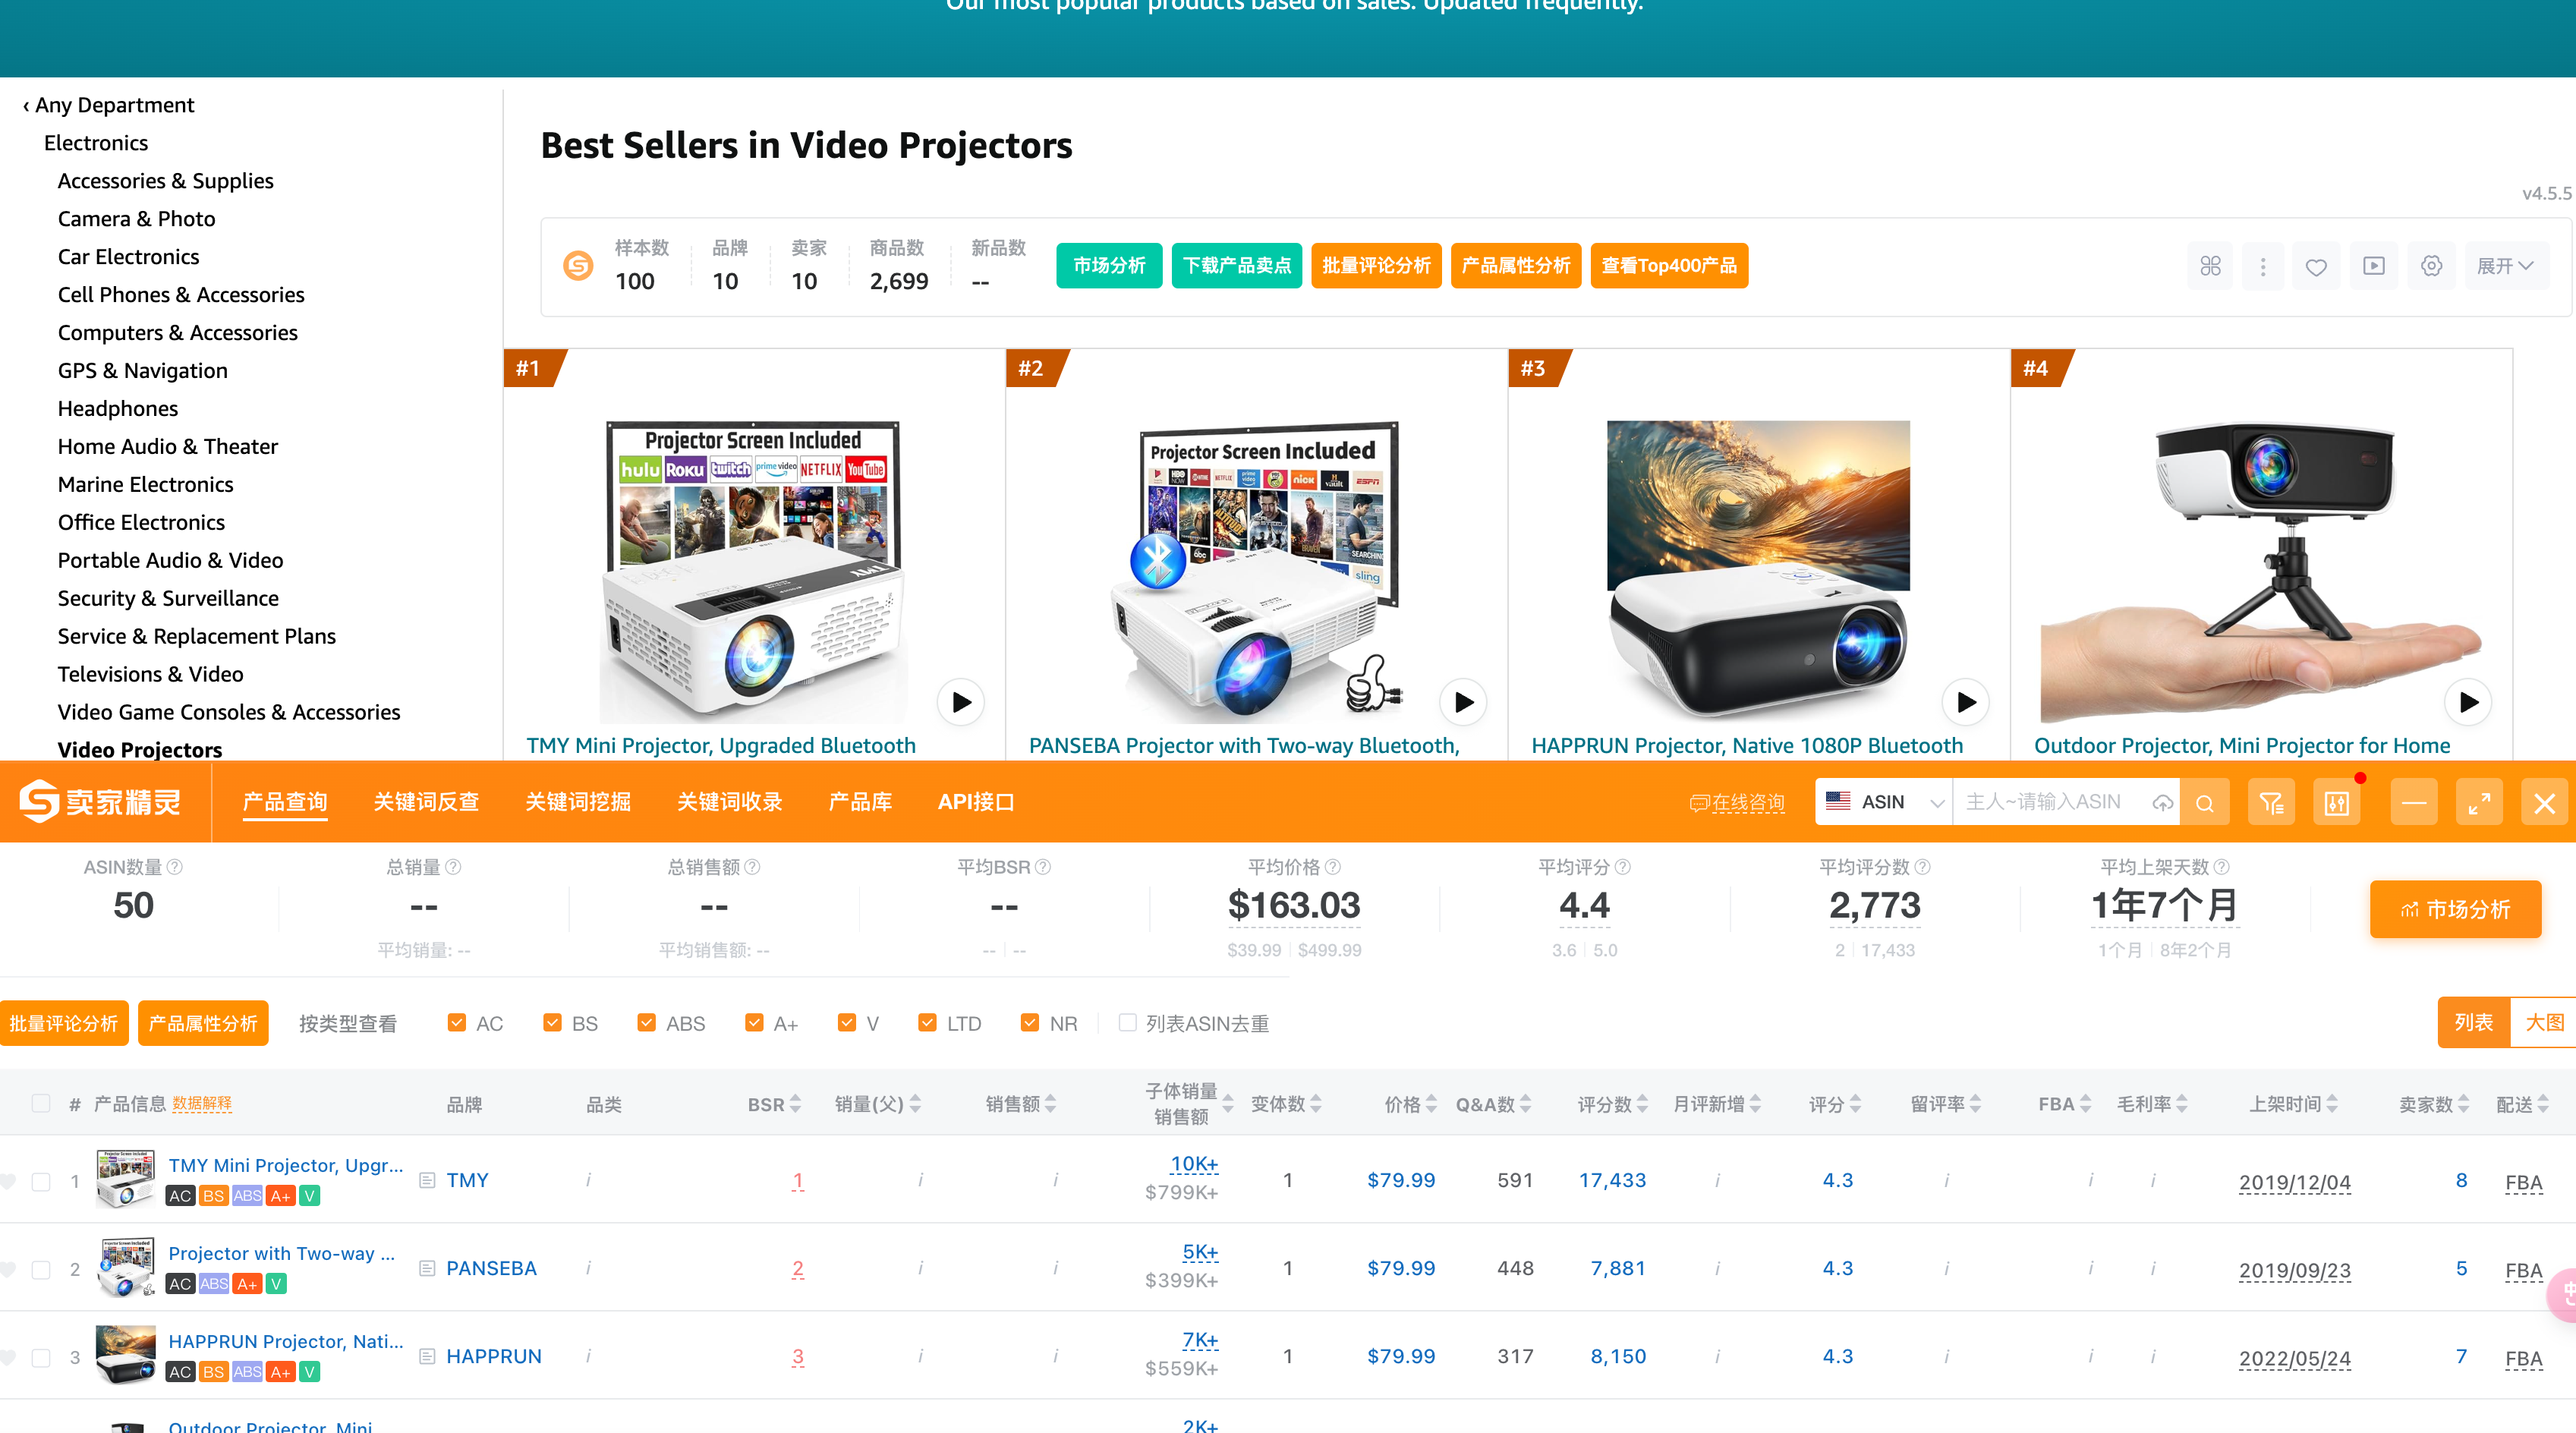Switch to the 关键词收录 tab

point(730,802)
